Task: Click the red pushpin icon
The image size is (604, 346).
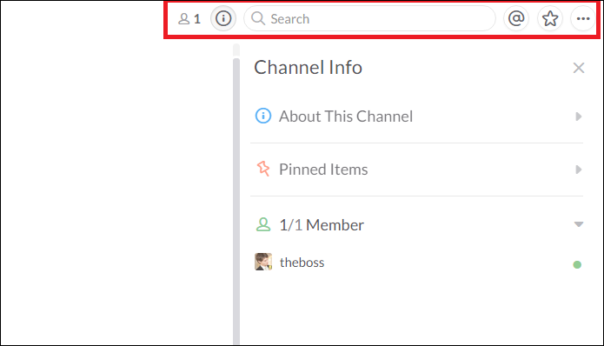Action: tap(263, 169)
